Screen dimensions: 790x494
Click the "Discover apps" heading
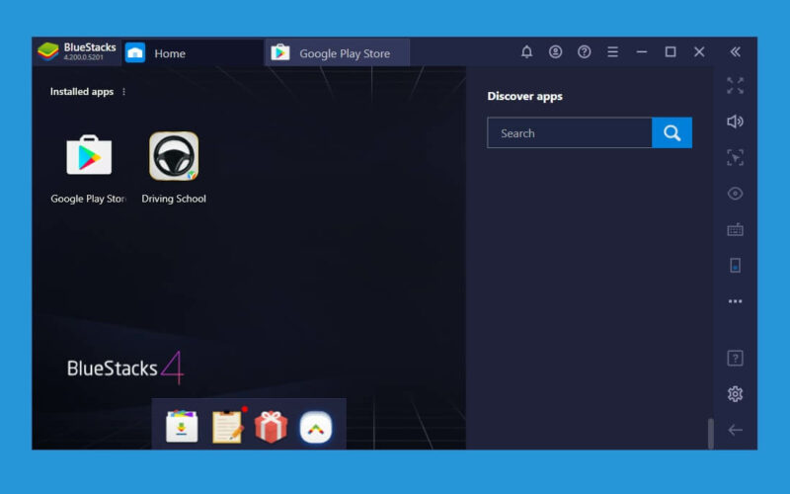click(524, 96)
